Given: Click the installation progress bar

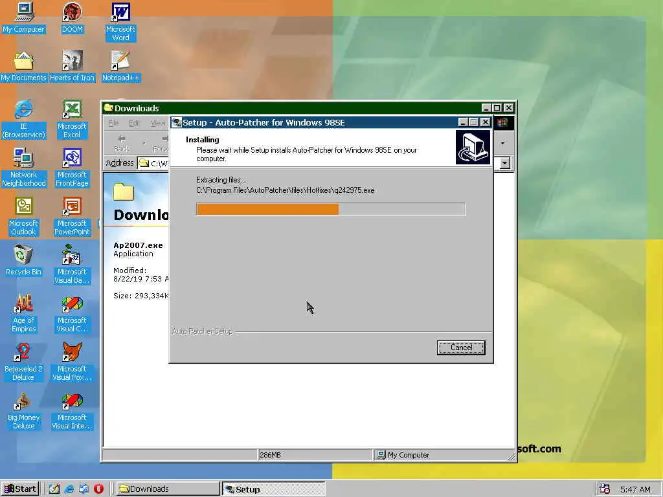Looking at the screenshot, I should [331, 209].
